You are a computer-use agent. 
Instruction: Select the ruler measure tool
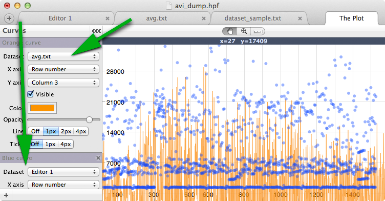[x=258, y=31]
